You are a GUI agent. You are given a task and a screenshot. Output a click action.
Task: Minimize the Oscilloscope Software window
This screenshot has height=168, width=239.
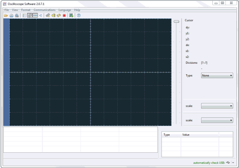pos(216,3)
